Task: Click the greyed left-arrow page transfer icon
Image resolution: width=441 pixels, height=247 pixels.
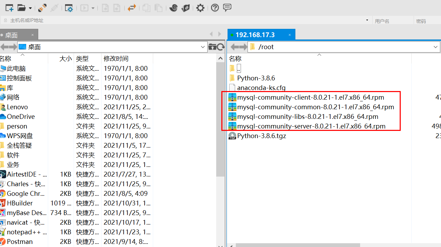Action: [x=105, y=8]
